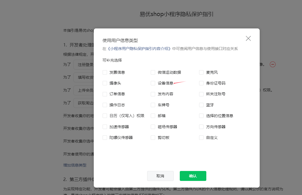
Task: Check 日历（仅写入）权限 checkbox
Action: 105,115
